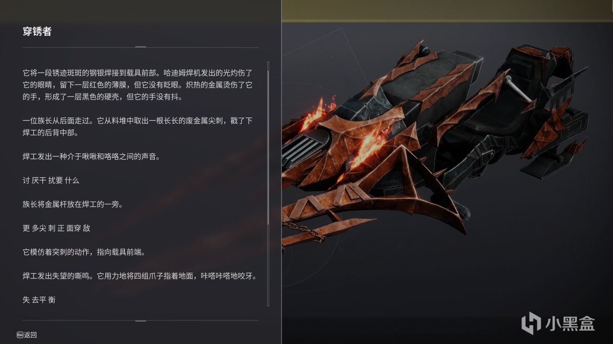Click the scroll-down dash indicator below the text

[140, 321]
